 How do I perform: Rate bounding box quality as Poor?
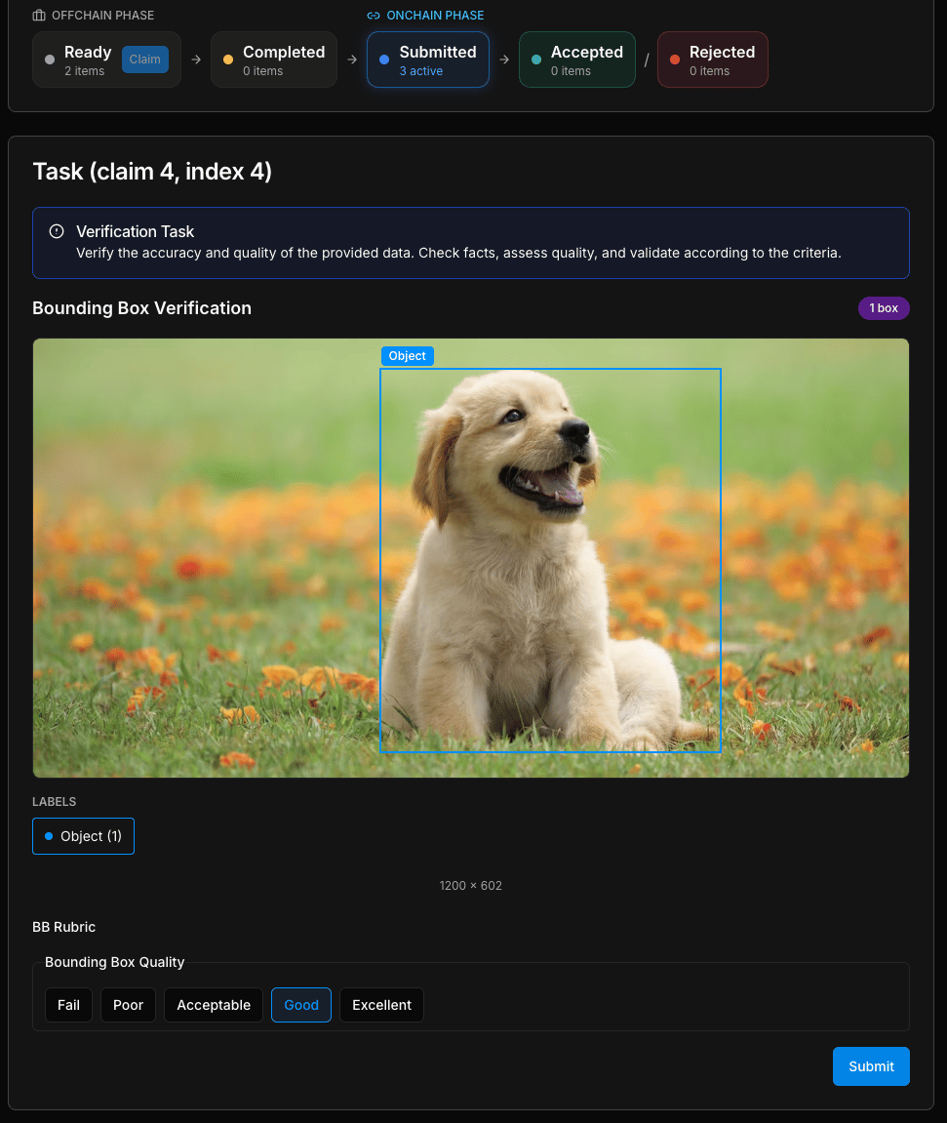pyautogui.click(x=128, y=1005)
